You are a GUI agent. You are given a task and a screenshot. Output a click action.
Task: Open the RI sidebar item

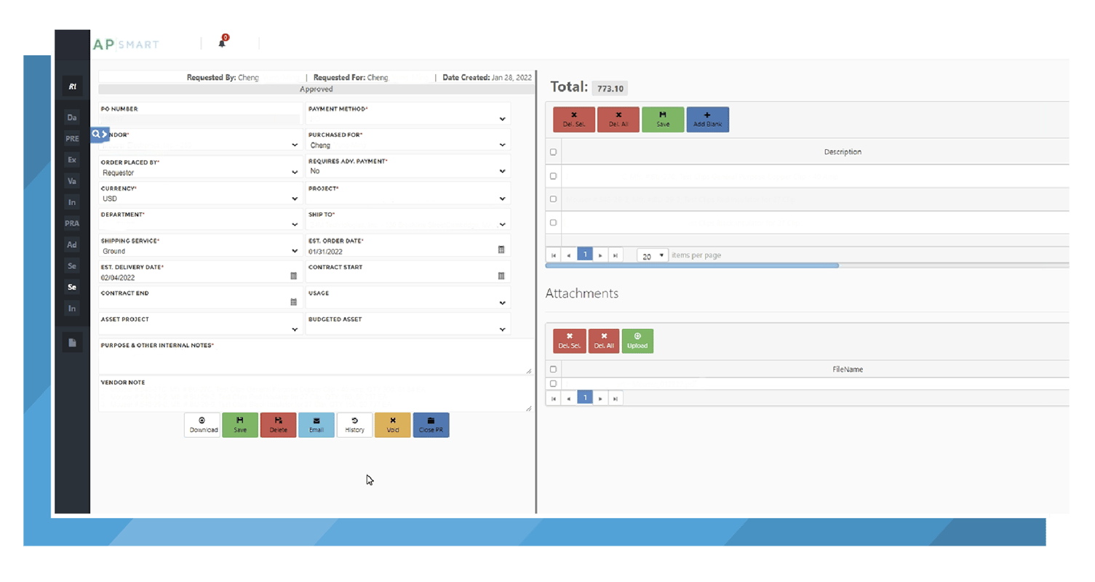click(72, 87)
